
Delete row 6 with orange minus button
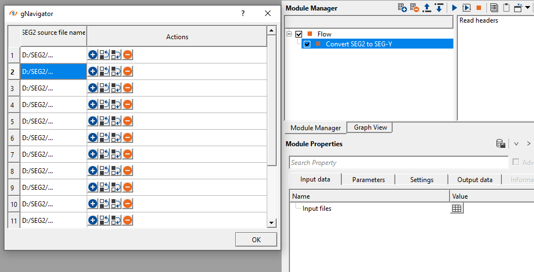point(128,137)
